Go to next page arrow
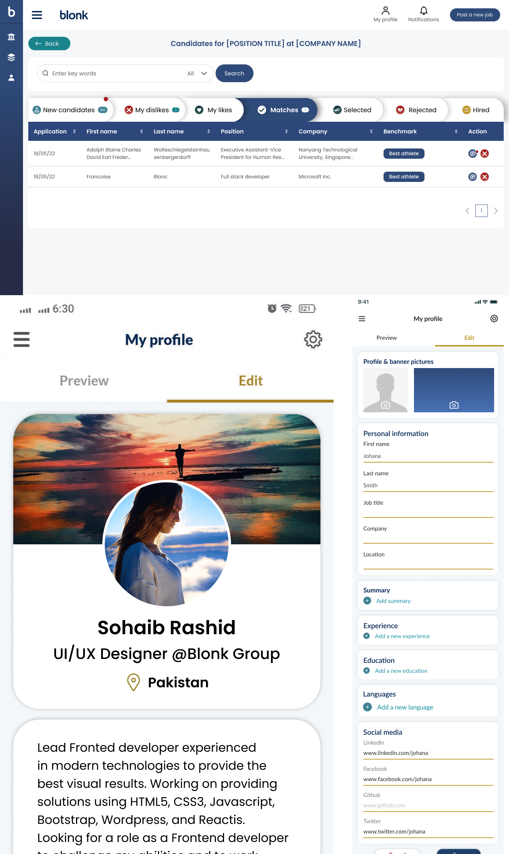 click(496, 211)
